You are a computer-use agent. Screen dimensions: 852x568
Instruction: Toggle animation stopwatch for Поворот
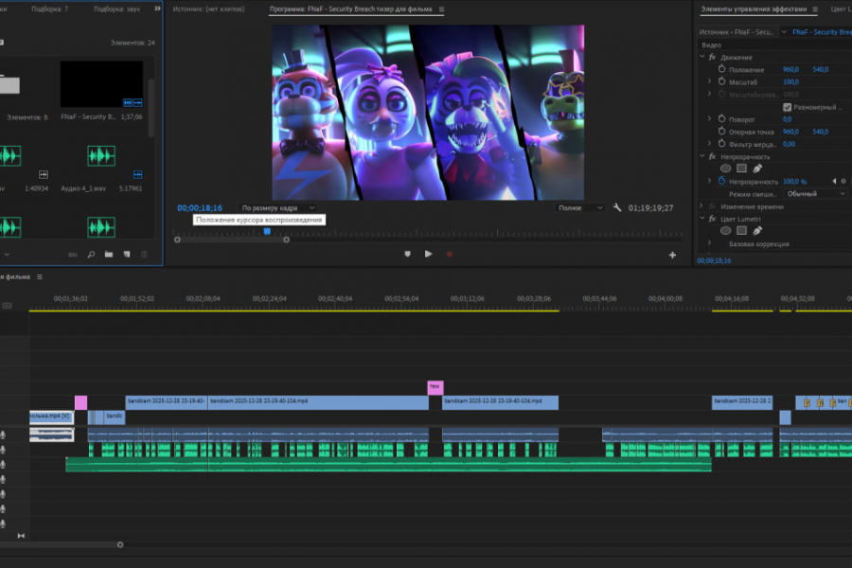720,119
